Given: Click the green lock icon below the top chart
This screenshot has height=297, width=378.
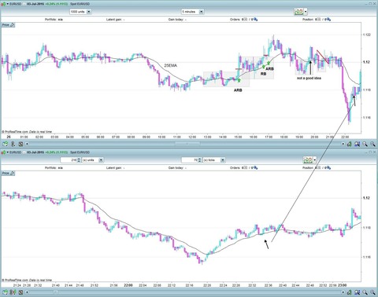Looking at the screenshot, I should coord(350,144).
